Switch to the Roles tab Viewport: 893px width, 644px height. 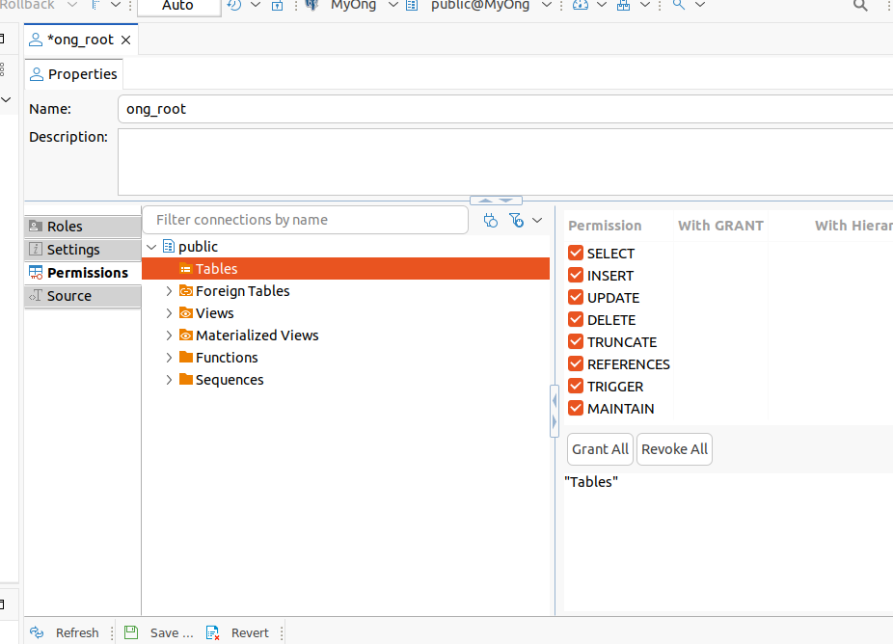[65, 227]
